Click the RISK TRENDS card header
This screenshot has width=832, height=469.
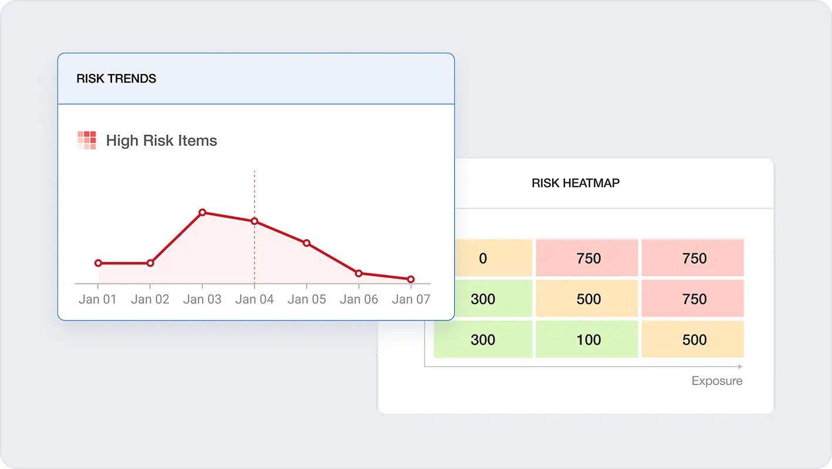click(256, 79)
